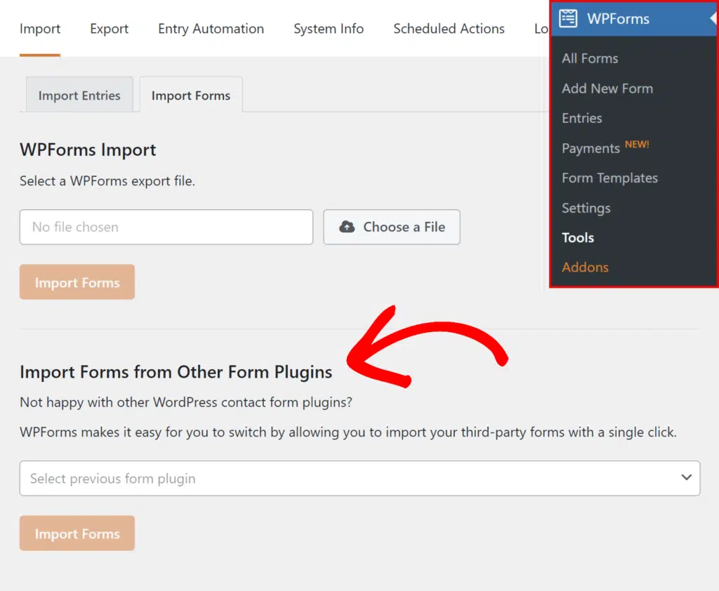Collapse the WPForms sidebar menu arrow
The image size is (719, 591).
(x=713, y=18)
